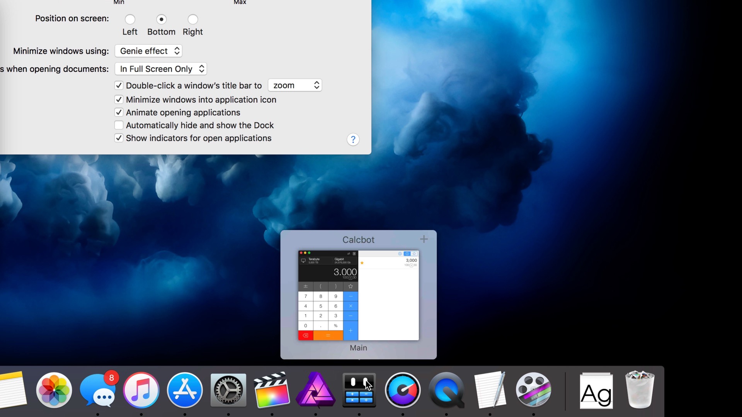Expand Minimize windows using dropdown
Image resolution: width=742 pixels, height=417 pixels.
(x=148, y=51)
